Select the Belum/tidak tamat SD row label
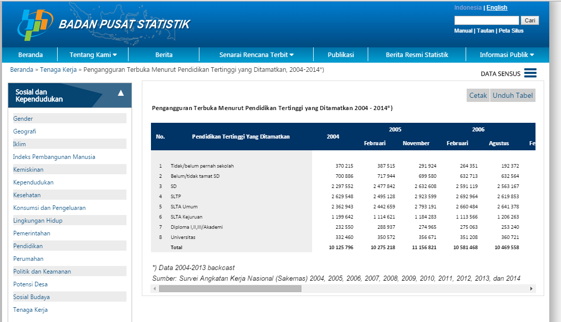 195,176
